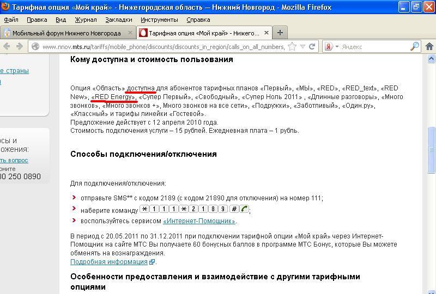The width and height of the screenshot is (436, 294).
Task: Click the search magnifier icon
Action: click(x=415, y=46)
